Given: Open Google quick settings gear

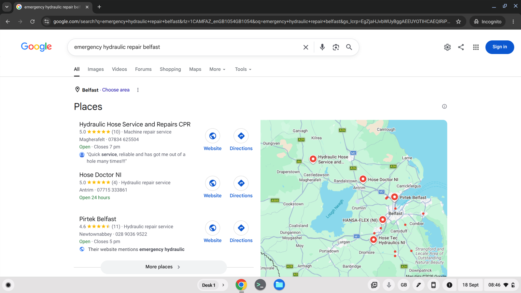Looking at the screenshot, I should tap(447, 47).
